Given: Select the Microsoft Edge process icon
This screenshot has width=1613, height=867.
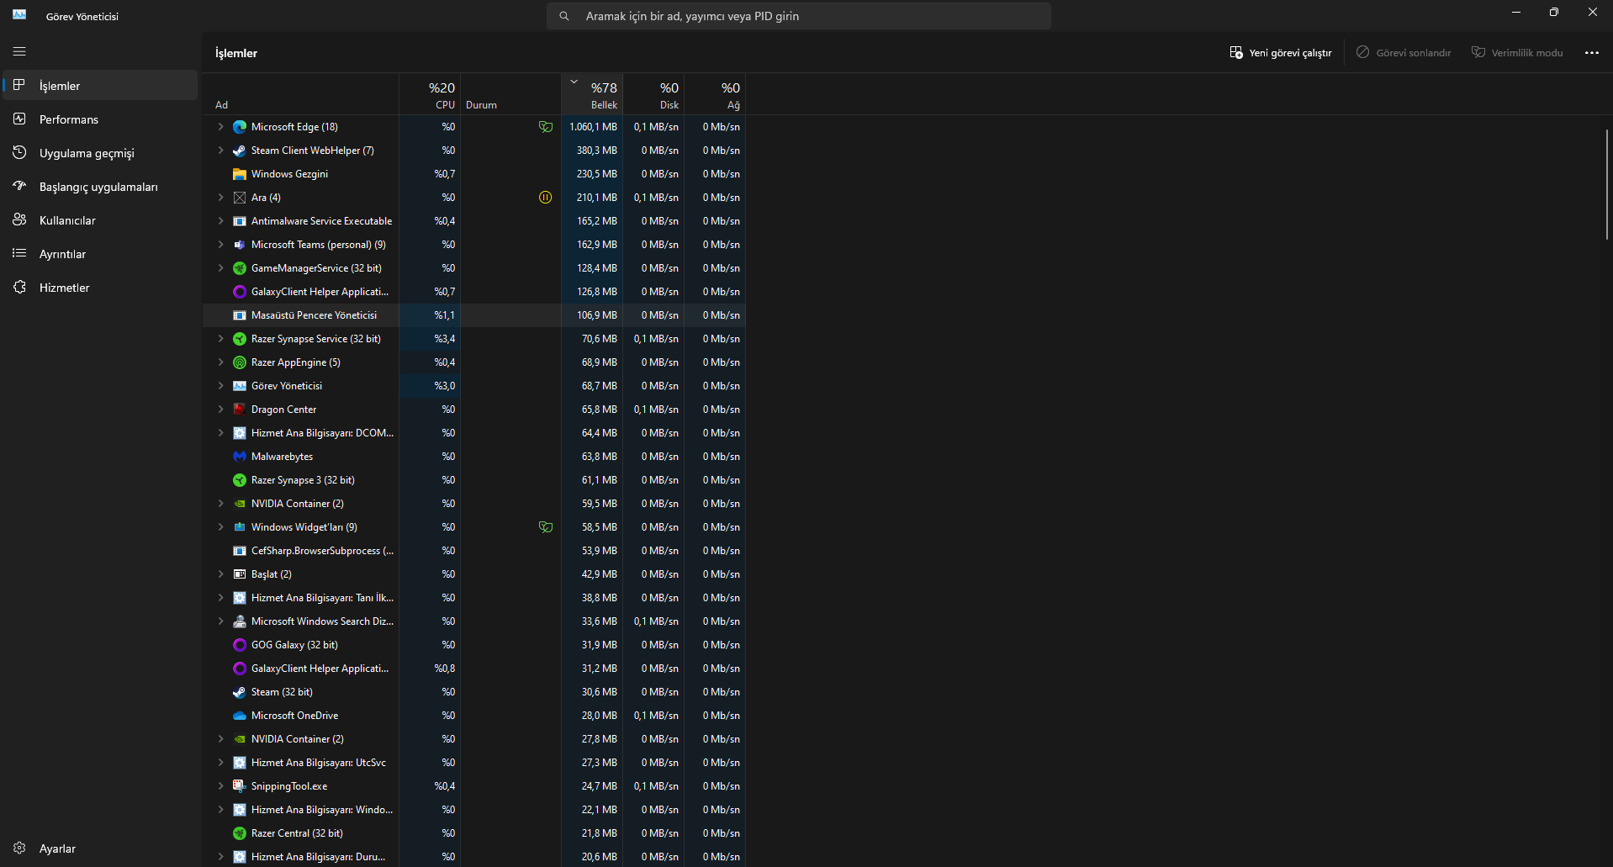Looking at the screenshot, I should (240, 127).
